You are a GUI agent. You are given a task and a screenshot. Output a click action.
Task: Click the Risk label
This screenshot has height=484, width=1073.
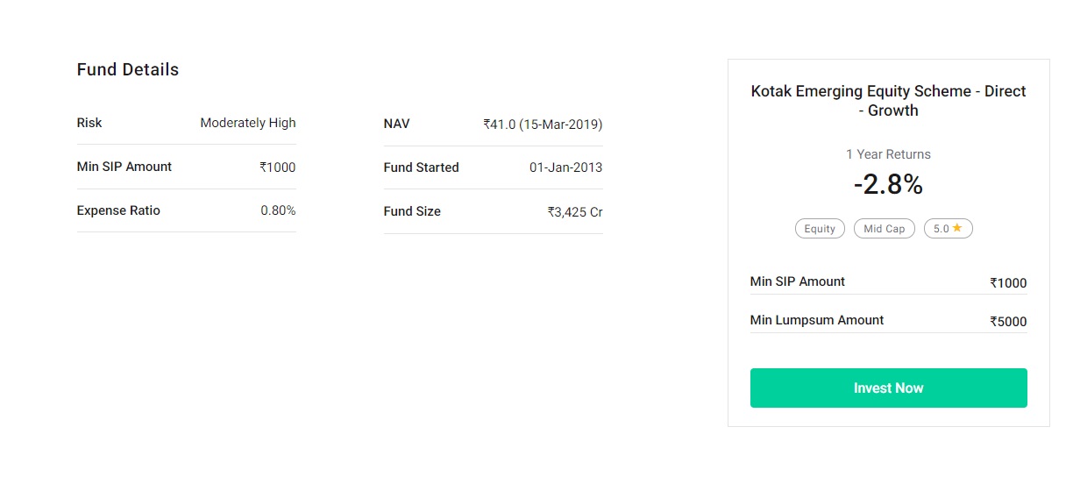(89, 123)
